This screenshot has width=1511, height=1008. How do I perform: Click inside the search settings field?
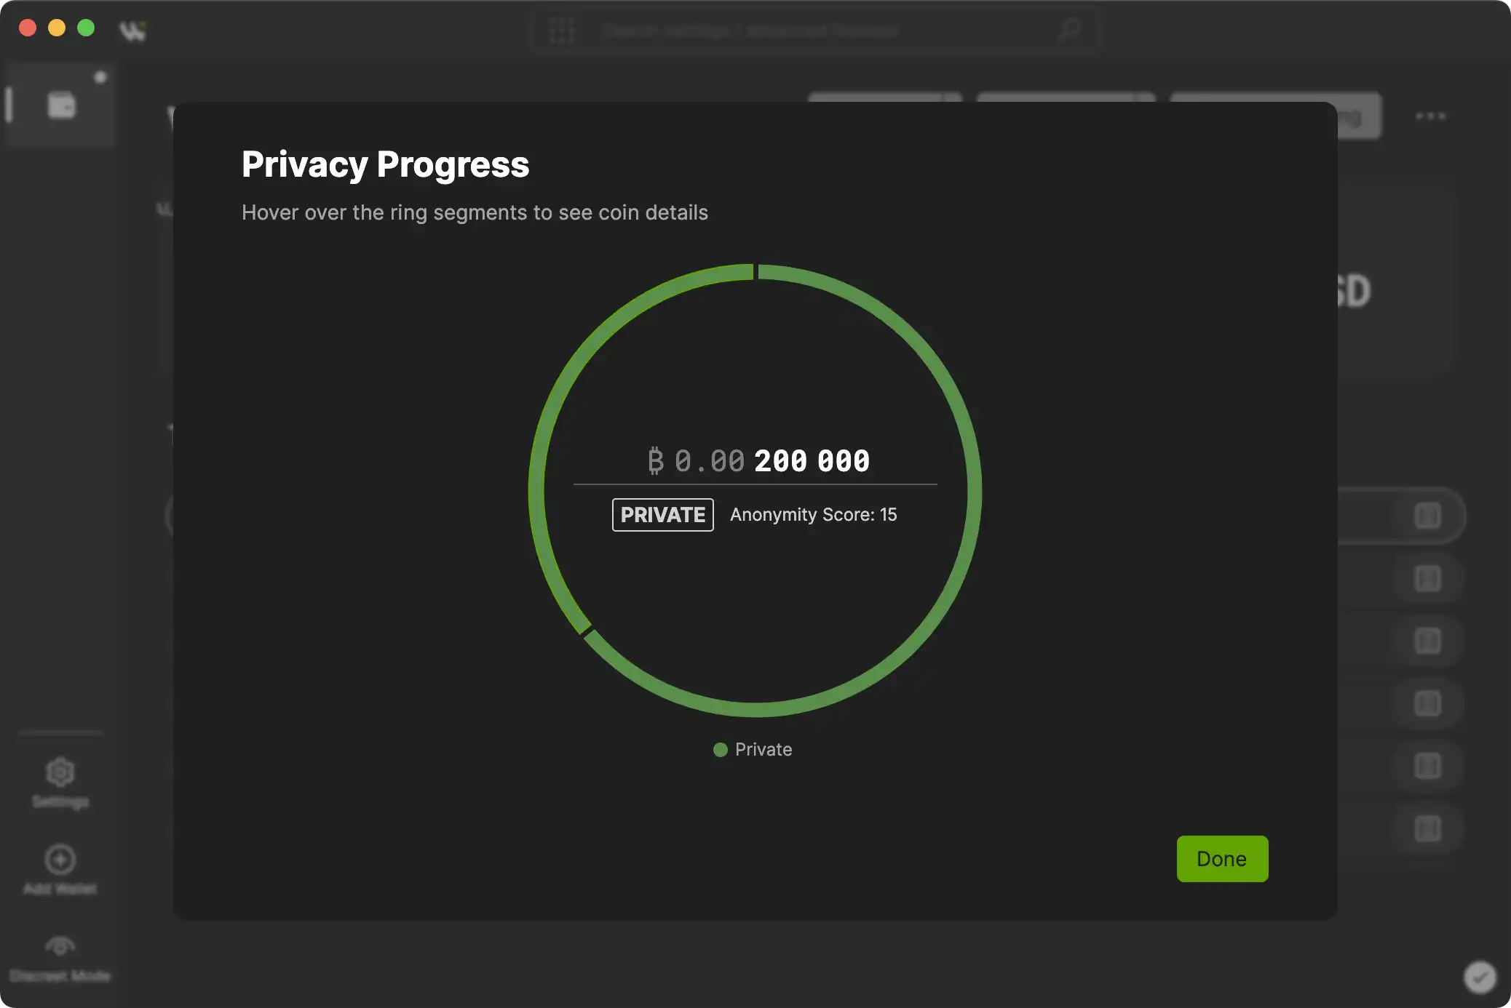(x=801, y=30)
